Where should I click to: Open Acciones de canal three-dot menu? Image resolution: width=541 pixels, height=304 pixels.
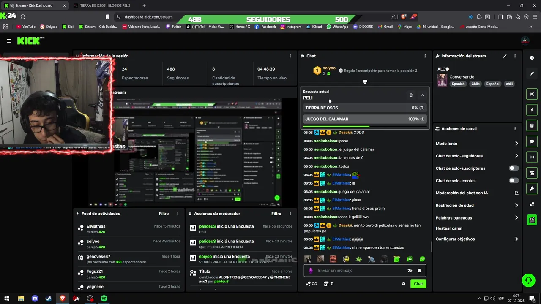pos(515,129)
